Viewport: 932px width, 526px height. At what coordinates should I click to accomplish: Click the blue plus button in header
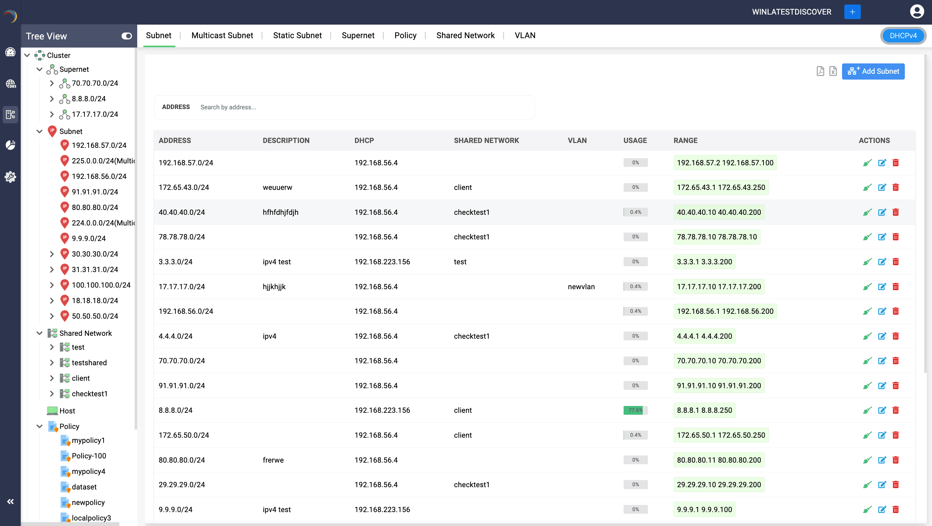pyautogui.click(x=852, y=12)
